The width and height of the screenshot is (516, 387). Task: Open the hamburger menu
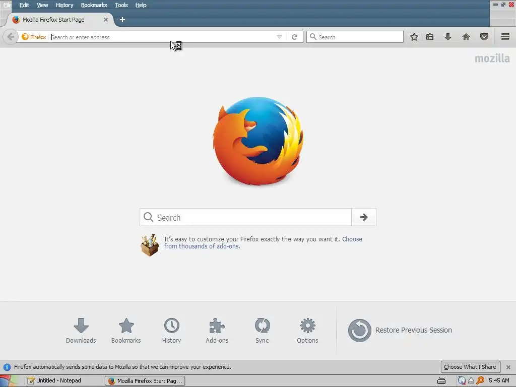[505, 37]
